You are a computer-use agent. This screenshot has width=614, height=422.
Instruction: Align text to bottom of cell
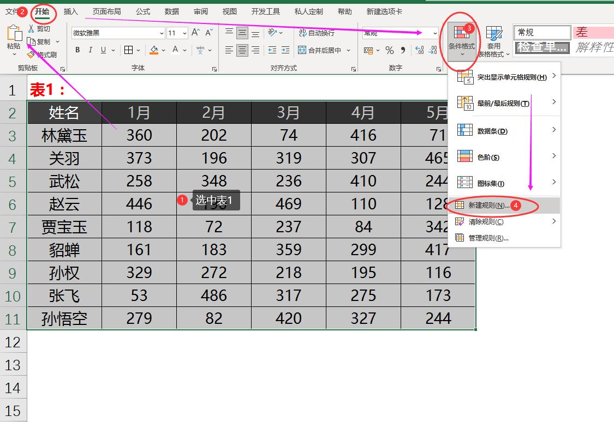(x=255, y=33)
